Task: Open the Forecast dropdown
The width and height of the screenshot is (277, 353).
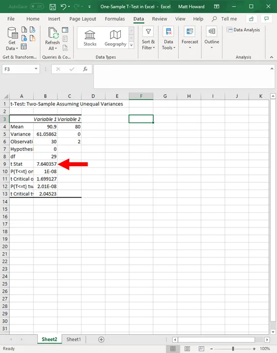Action: click(190, 39)
